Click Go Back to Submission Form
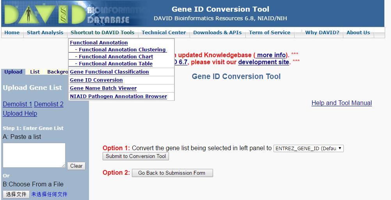Image resolution: width=391 pixels, height=200 pixels. [x=172, y=173]
